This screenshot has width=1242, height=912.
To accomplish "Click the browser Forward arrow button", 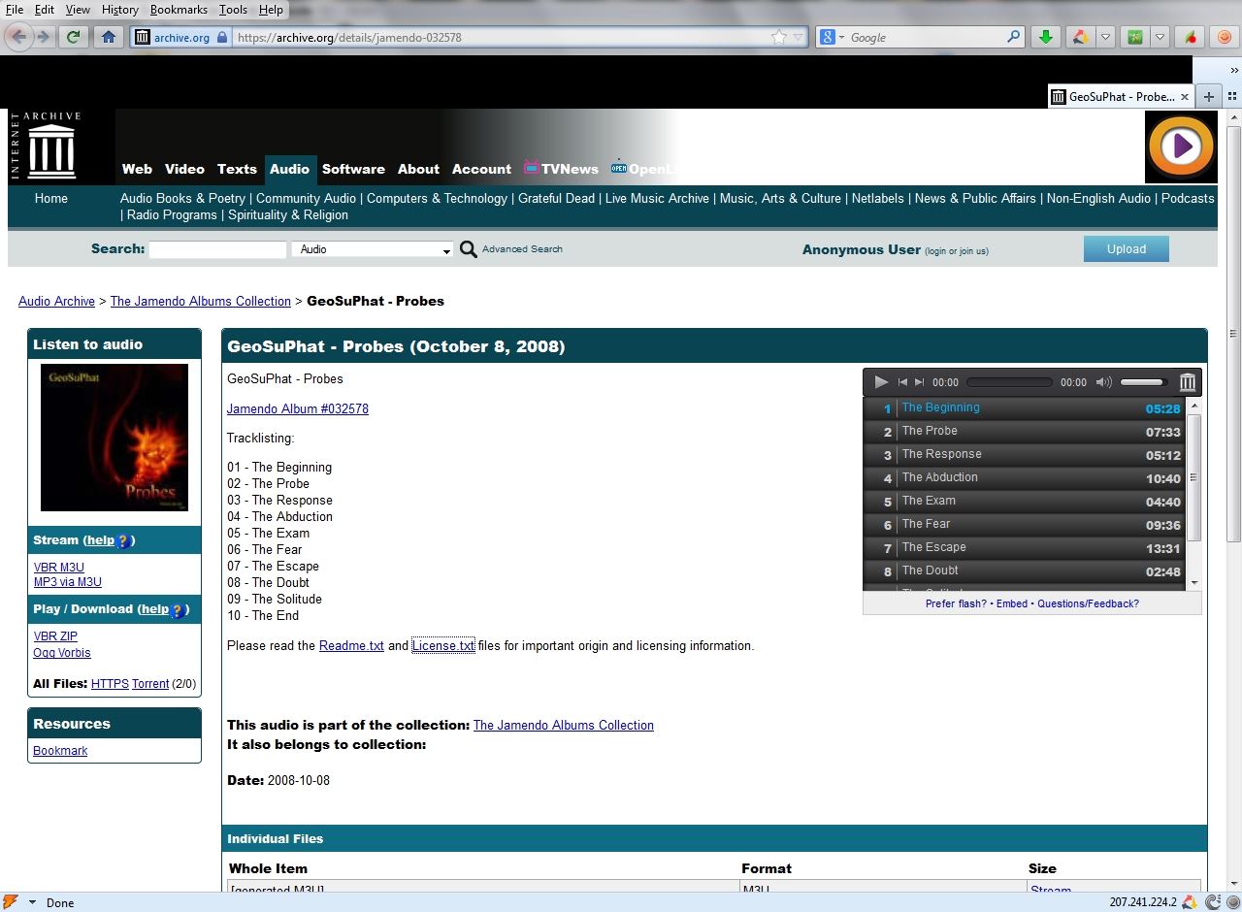I will (43, 37).
